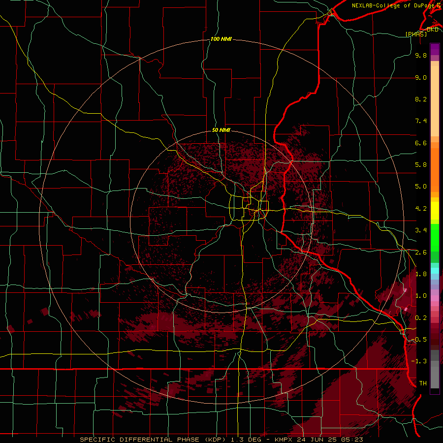443x443 pixels.
Task: Click the 0.2 legend value
Action: [x=421, y=318]
